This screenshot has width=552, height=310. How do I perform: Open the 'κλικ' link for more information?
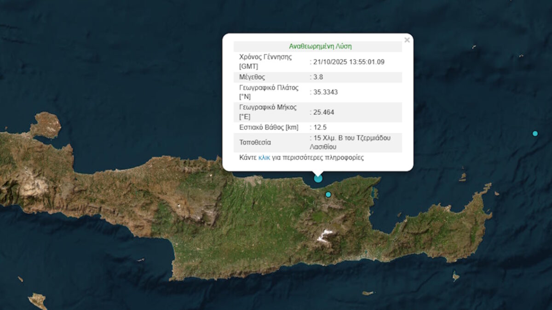point(264,158)
